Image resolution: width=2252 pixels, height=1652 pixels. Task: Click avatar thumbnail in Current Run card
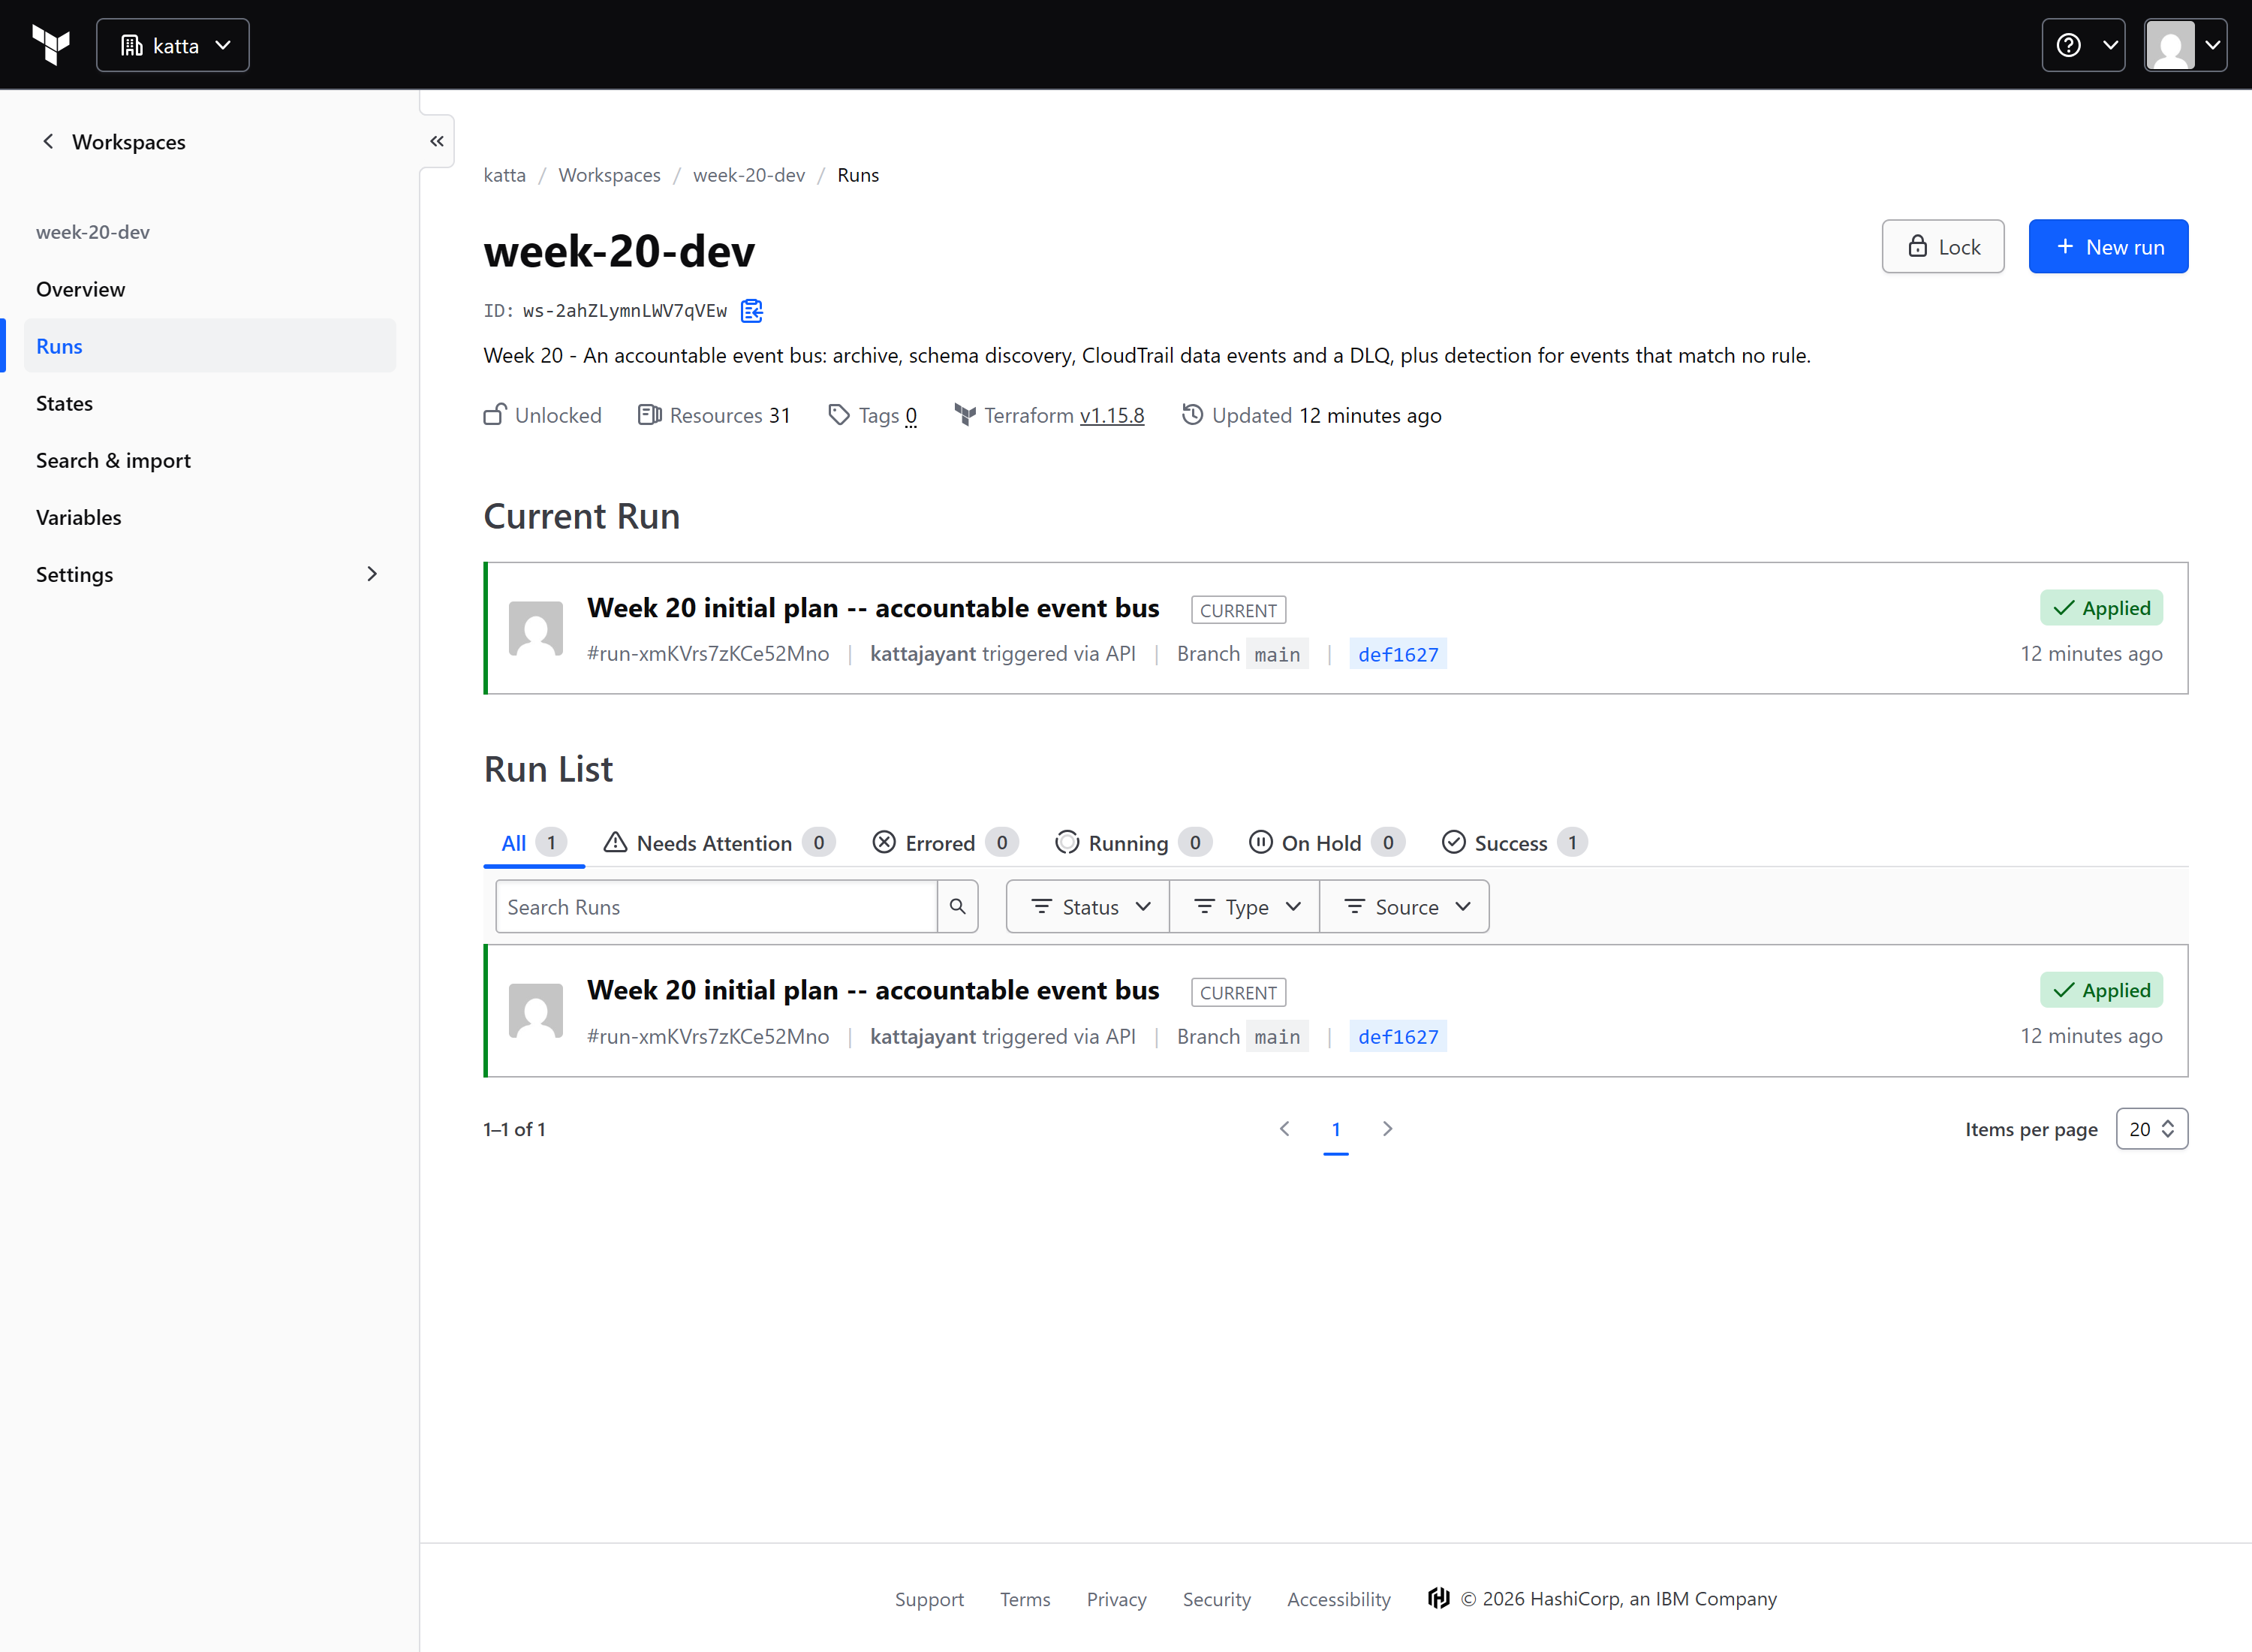point(536,628)
